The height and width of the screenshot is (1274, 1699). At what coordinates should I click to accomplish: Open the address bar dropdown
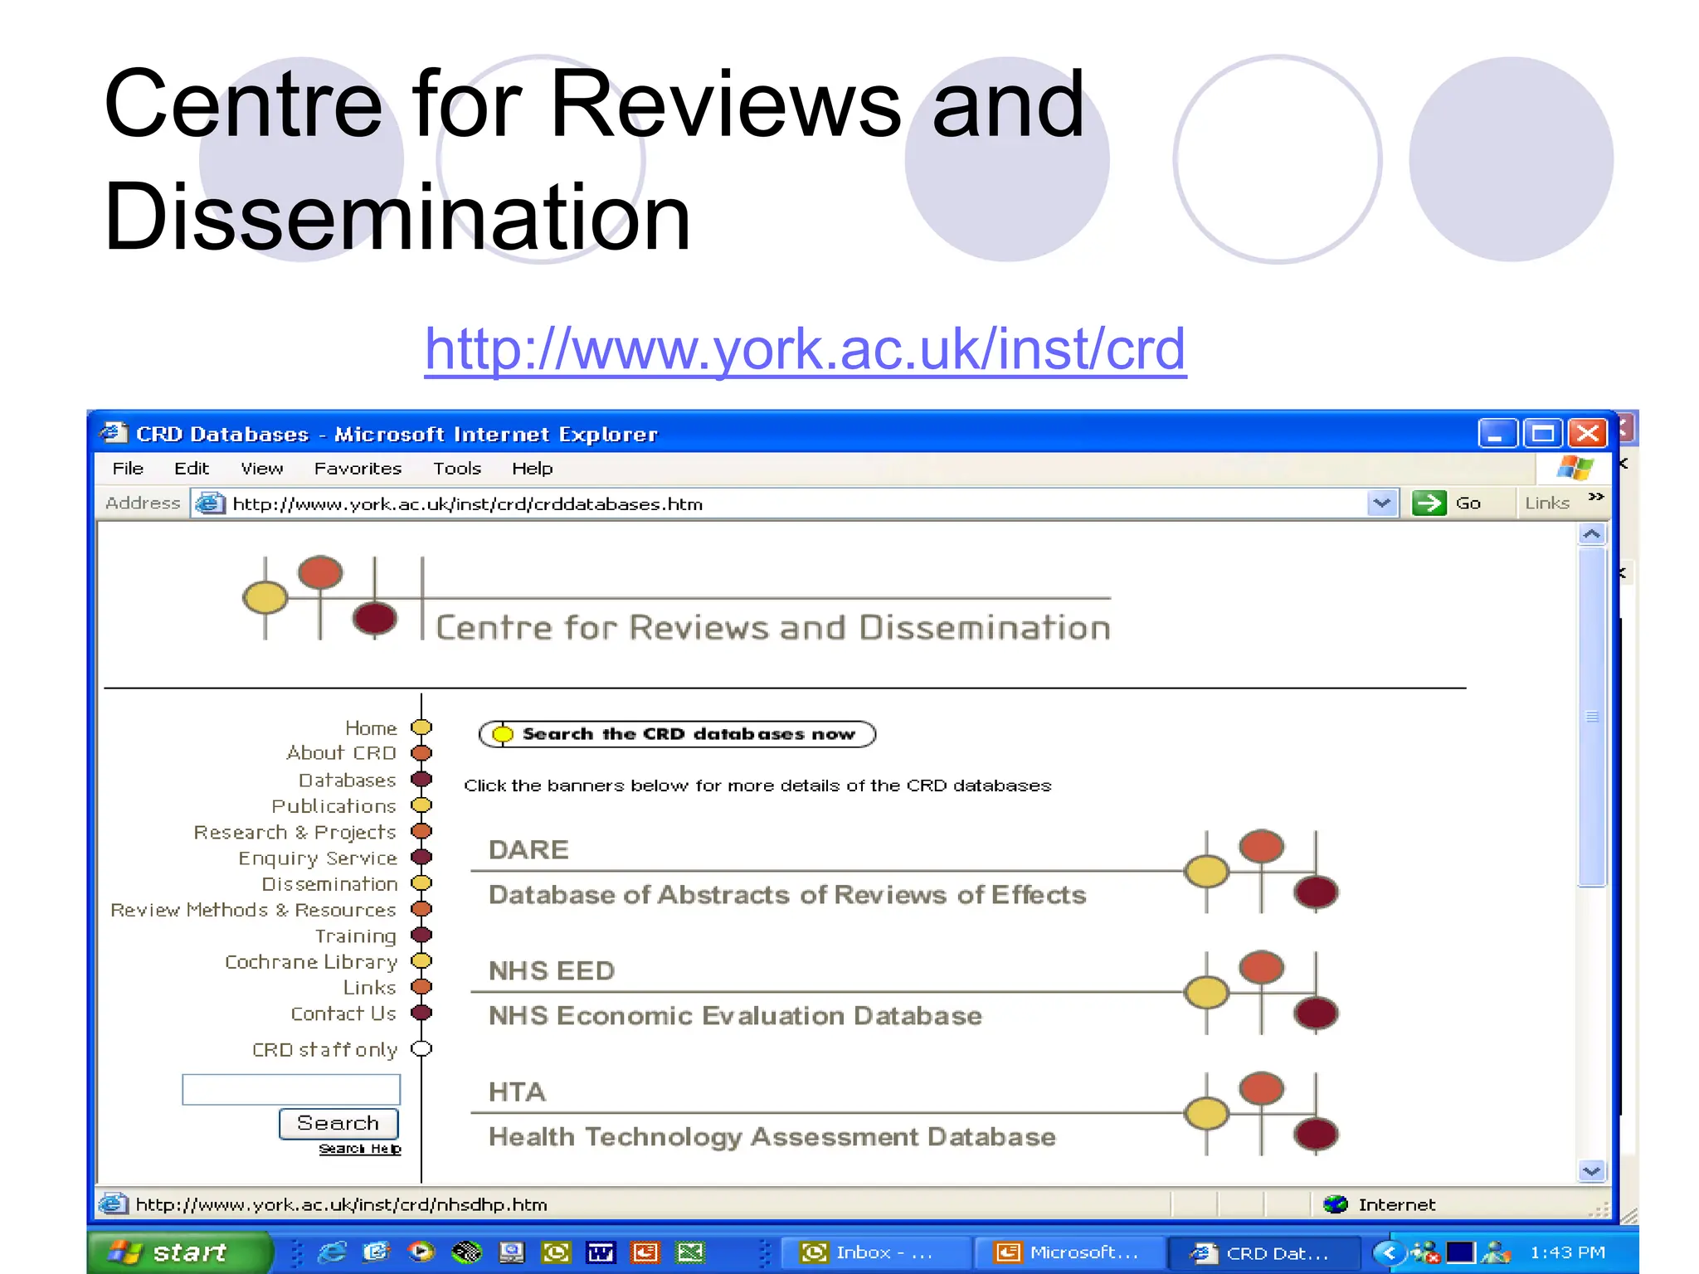pos(1381,503)
